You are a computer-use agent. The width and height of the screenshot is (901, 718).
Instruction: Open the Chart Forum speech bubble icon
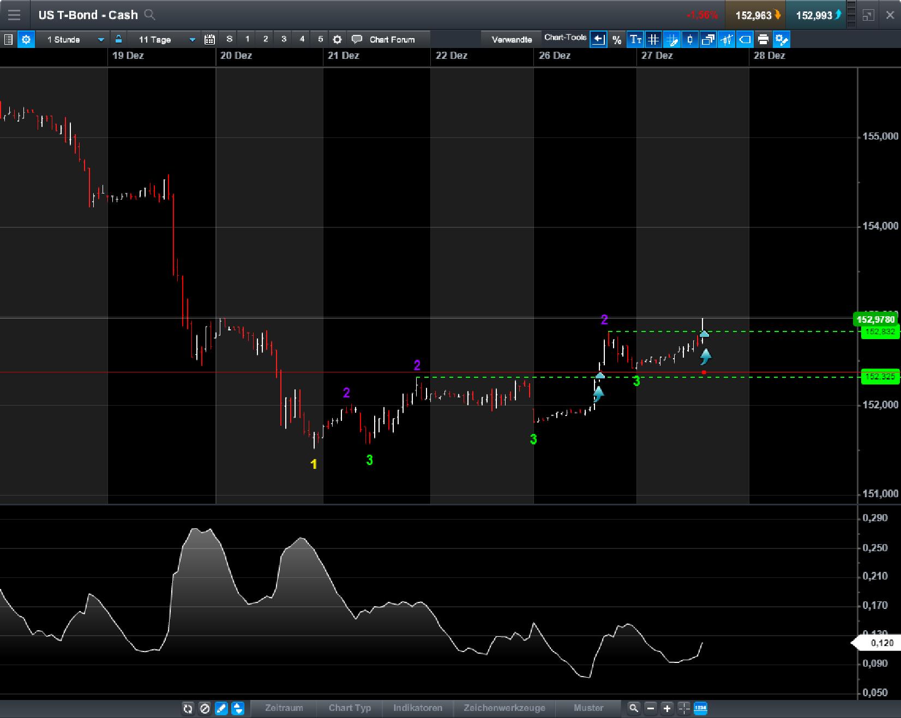357,39
